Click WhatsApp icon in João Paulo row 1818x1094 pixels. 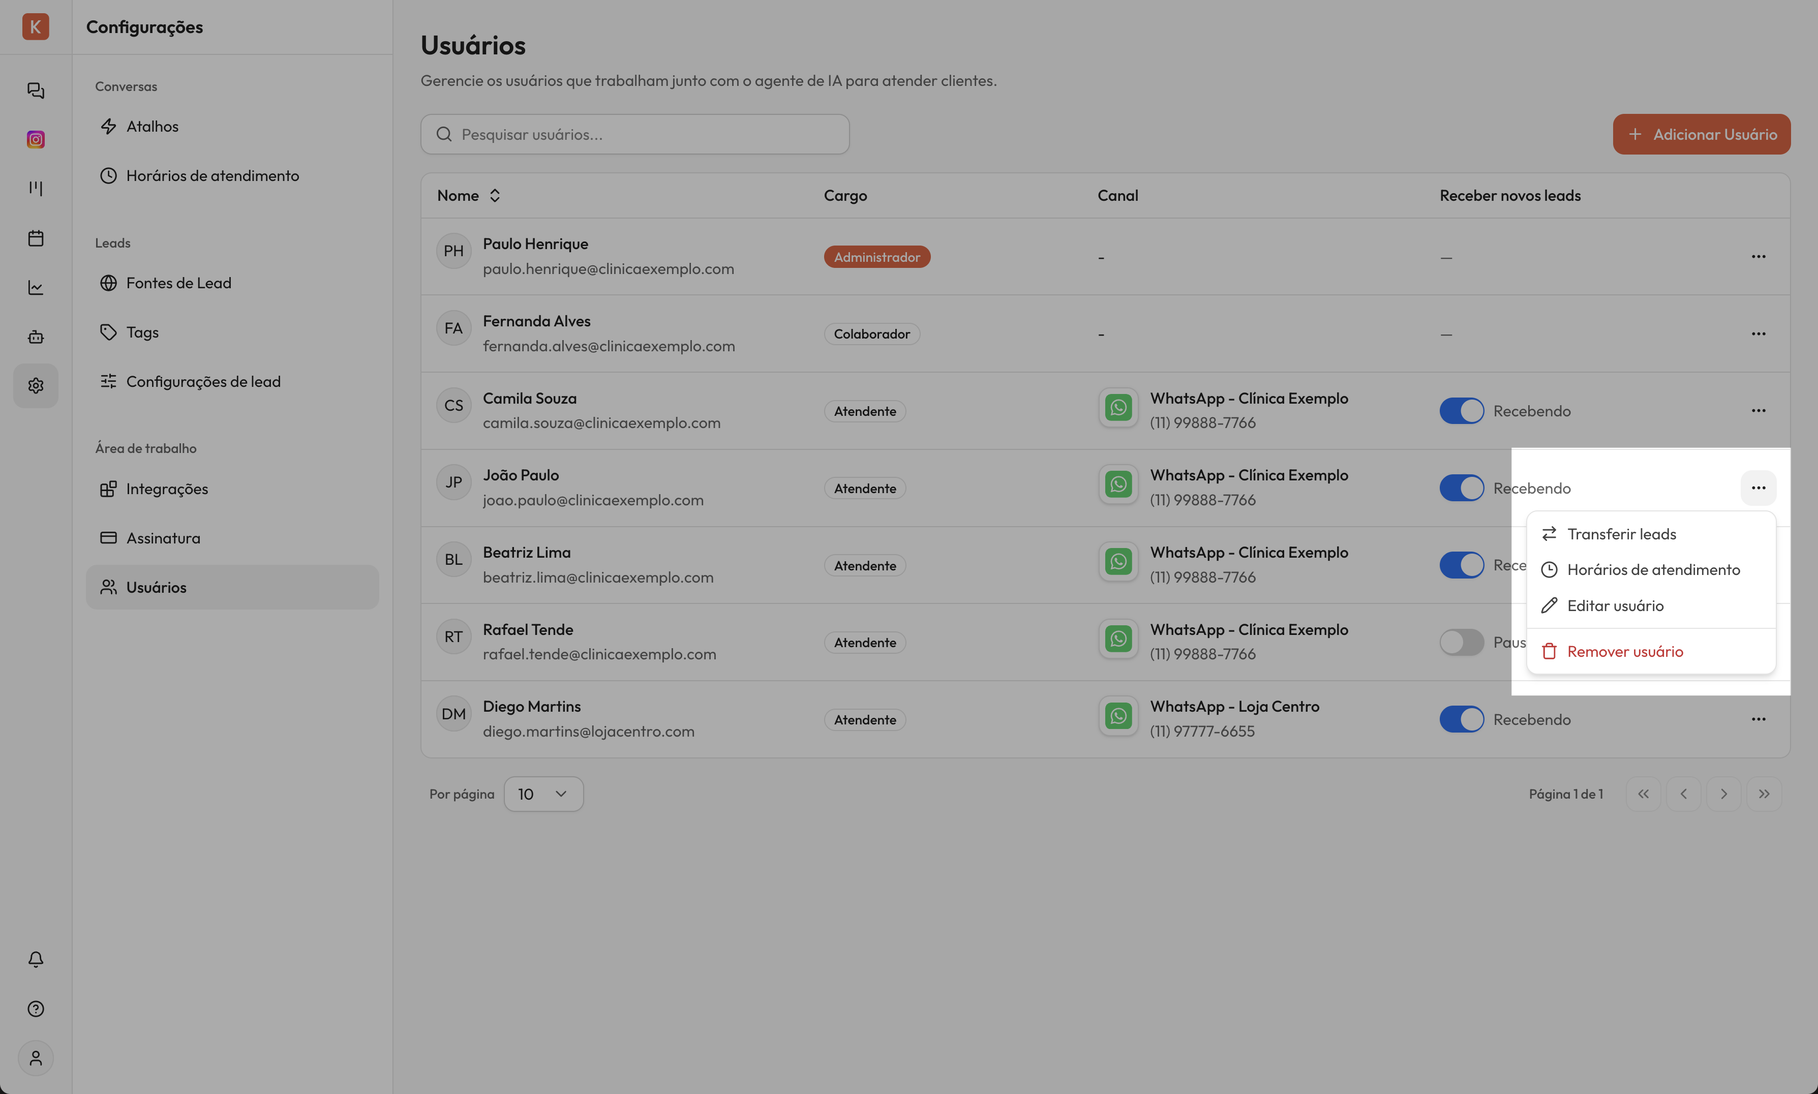pyautogui.click(x=1118, y=484)
